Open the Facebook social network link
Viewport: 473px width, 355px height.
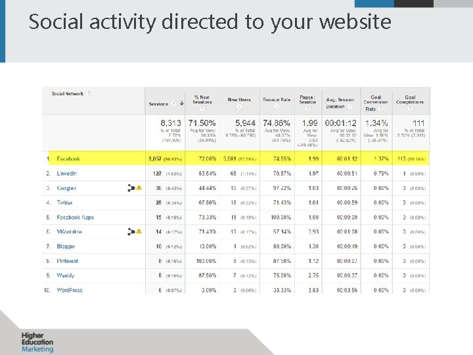pos(68,159)
